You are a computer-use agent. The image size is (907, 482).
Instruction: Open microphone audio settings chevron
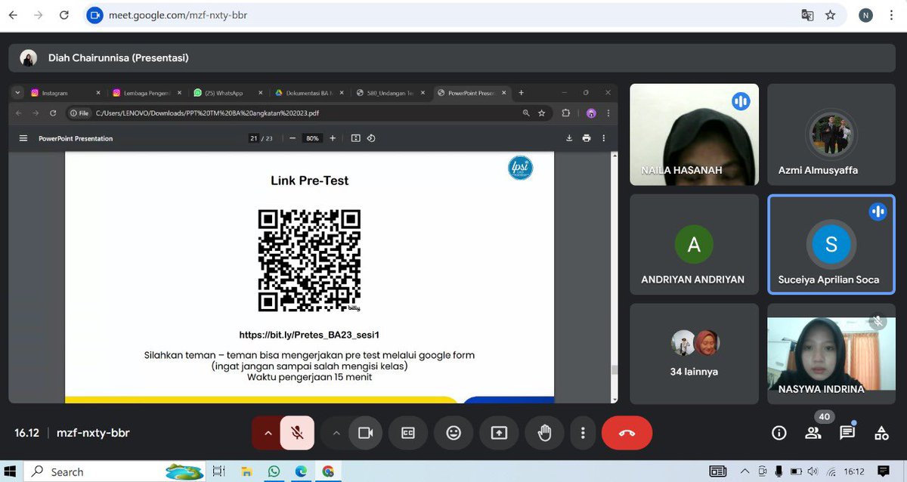(268, 433)
